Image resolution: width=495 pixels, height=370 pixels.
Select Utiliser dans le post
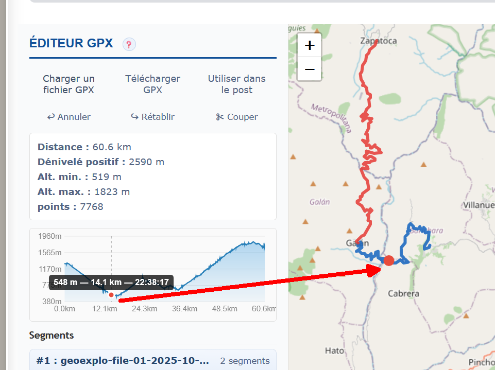pos(237,84)
